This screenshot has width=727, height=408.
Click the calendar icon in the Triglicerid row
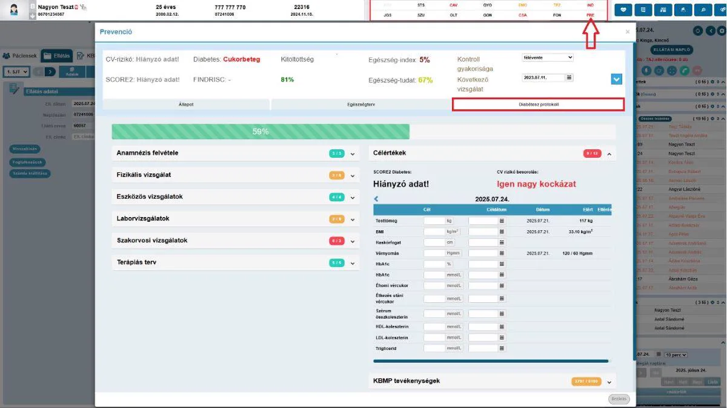pyautogui.click(x=502, y=349)
